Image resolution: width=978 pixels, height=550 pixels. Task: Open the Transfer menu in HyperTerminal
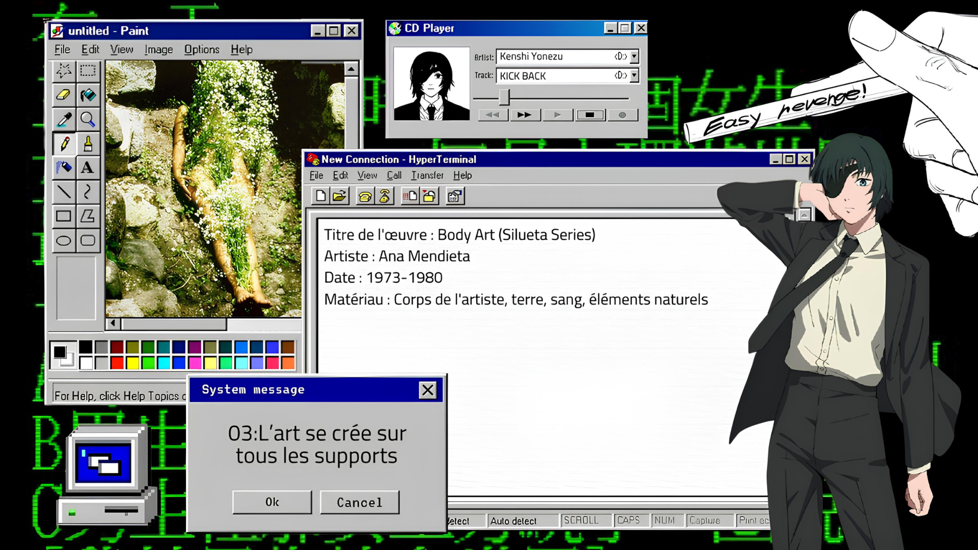[427, 175]
